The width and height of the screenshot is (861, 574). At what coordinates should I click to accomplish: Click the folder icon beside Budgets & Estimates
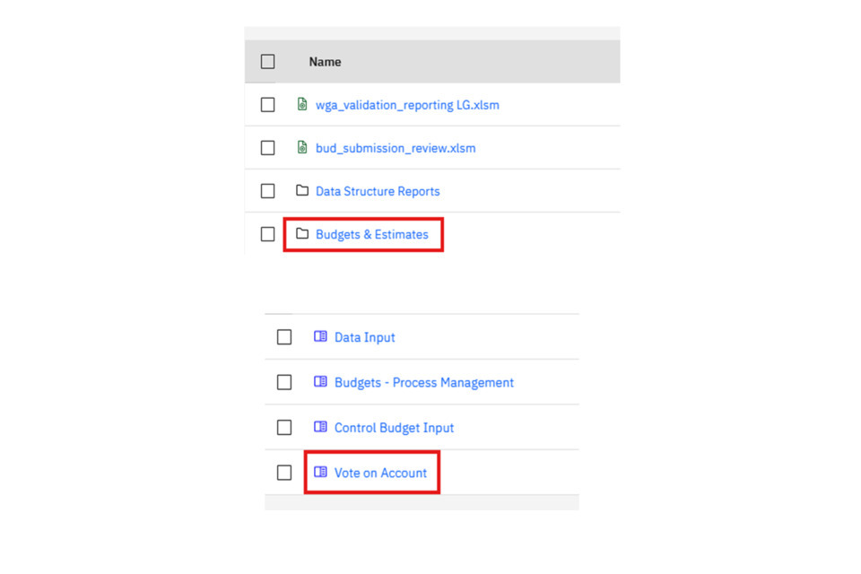coord(302,234)
